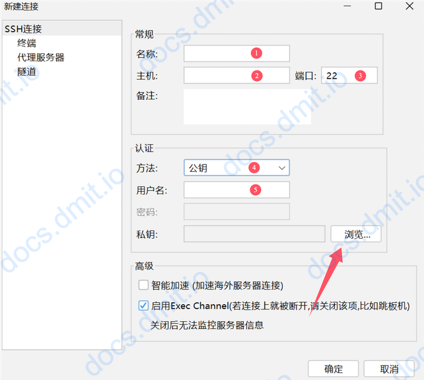This screenshot has width=424, height=380.
Task: Click the 名称 input field
Action: click(x=236, y=53)
